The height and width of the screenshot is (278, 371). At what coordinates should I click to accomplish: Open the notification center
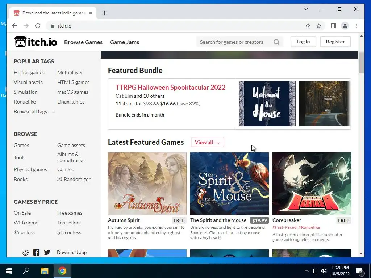pyautogui.click(x=359, y=271)
